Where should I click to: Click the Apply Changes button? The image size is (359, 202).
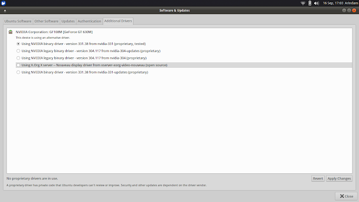pyautogui.click(x=339, y=178)
